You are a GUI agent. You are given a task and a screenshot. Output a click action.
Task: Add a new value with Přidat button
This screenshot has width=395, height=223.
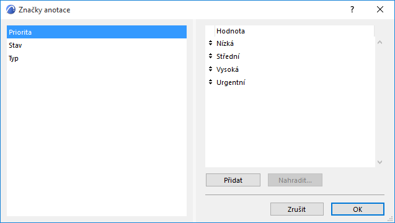(233, 180)
